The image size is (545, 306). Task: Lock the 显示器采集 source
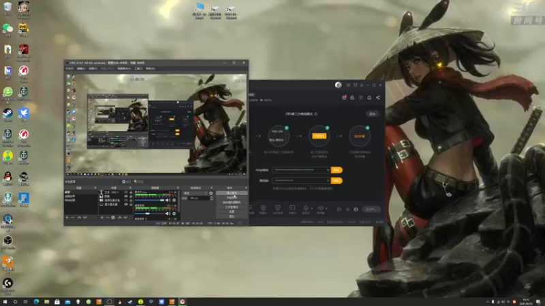(x=131, y=205)
